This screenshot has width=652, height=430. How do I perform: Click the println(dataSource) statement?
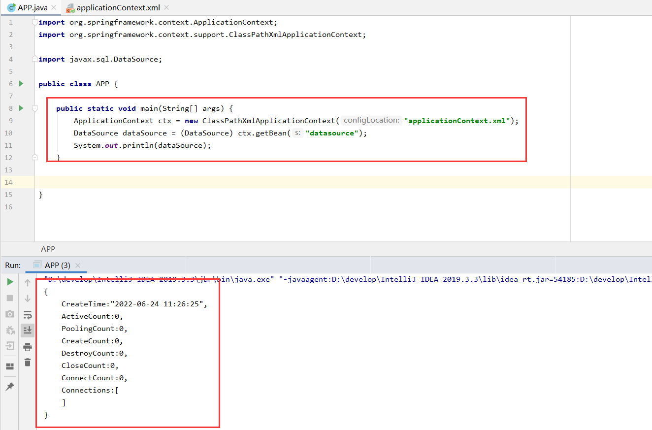click(x=142, y=145)
